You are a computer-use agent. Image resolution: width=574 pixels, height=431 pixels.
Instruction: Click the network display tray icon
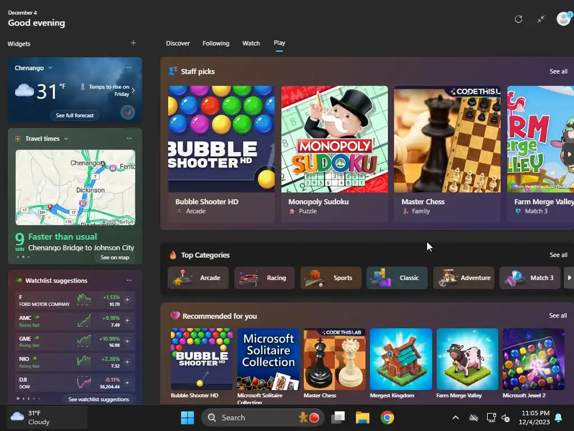tap(491, 418)
